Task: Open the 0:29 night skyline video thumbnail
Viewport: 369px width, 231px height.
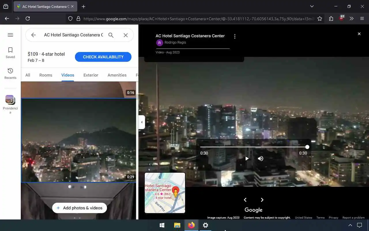Action: click(x=78, y=140)
